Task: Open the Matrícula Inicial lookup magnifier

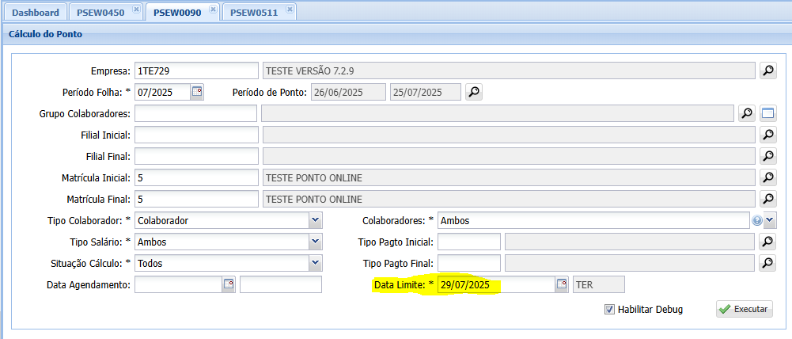Action: tap(767, 177)
